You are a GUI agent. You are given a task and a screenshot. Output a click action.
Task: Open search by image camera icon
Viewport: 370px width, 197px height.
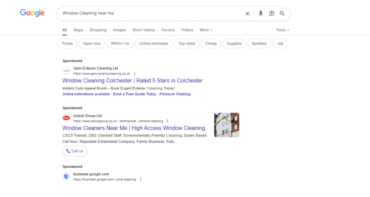(271, 13)
